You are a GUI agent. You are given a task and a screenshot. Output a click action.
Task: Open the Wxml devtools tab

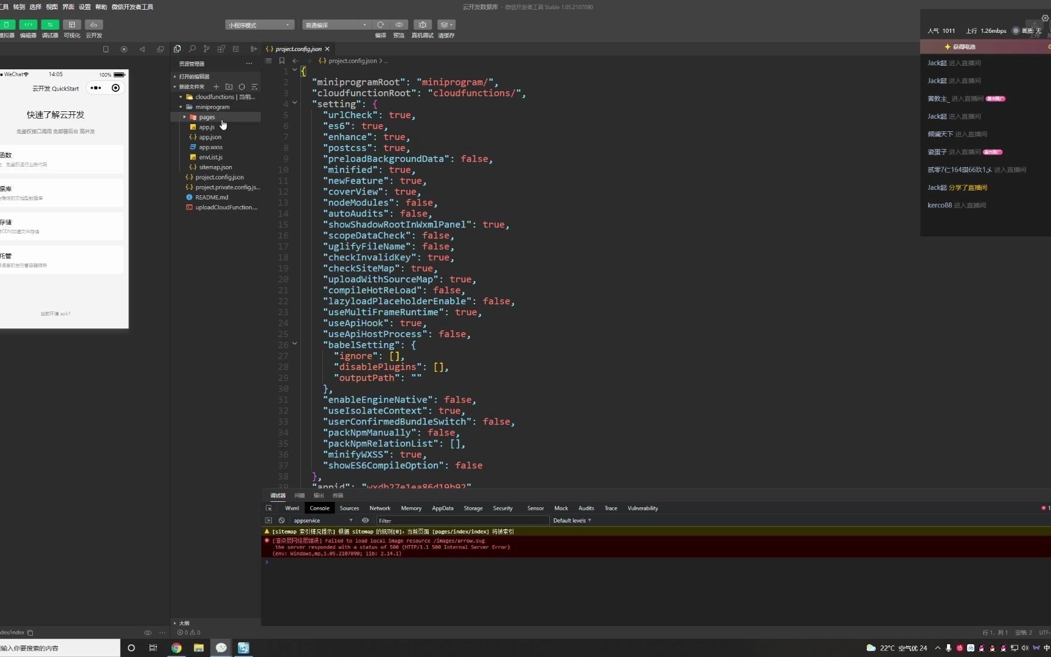point(292,509)
